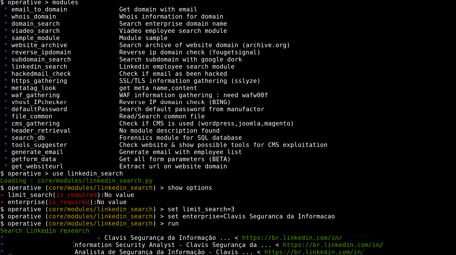Click the "Search Linkedin research" status line

coord(45,231)
